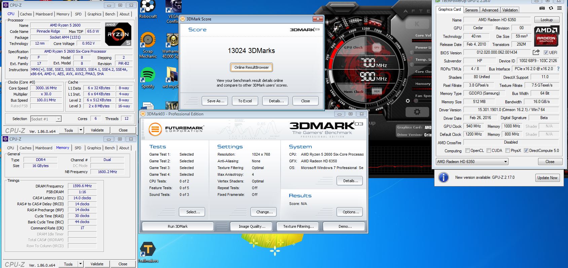
Task: Open the VEGA Conflict desktop shortcut
Action: [x=173, y=11]
